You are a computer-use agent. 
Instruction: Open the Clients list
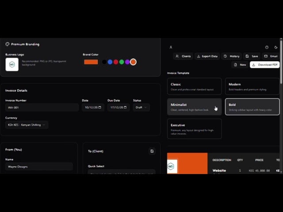183,56
